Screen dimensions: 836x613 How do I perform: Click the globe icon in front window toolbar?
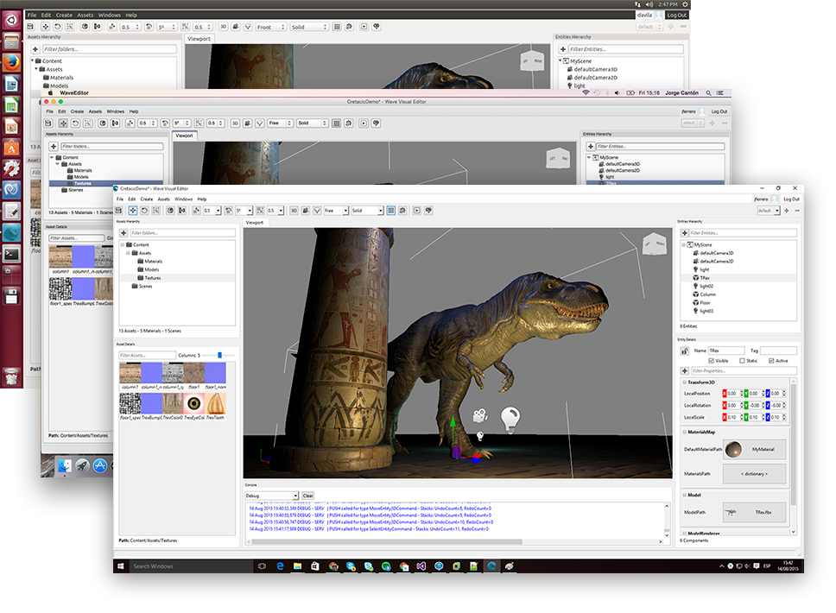pyautogui.click(x=171, y=211)
